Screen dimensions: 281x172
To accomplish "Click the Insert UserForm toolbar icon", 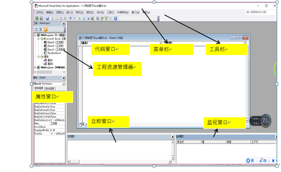I will [x=41, y=18].
